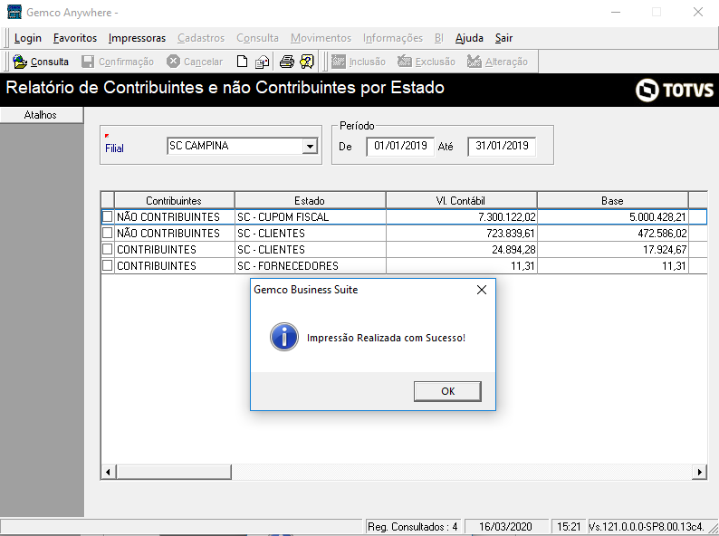
Task: Click the Até date field 31/01/2019
Action: click(x=502, y=147)
